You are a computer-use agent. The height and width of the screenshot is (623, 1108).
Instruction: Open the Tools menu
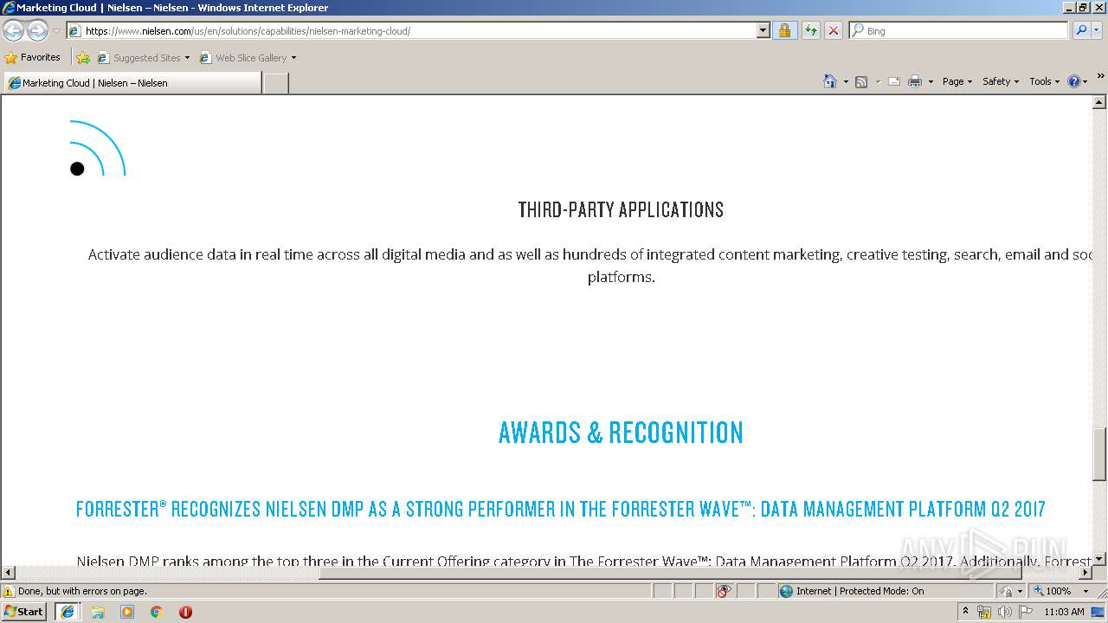coord(1044,81)
